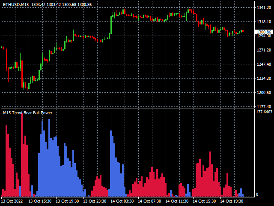Click the current price label 1300.86
The height and width of the screenshot is (206, 274).
(x=263, y=32)
